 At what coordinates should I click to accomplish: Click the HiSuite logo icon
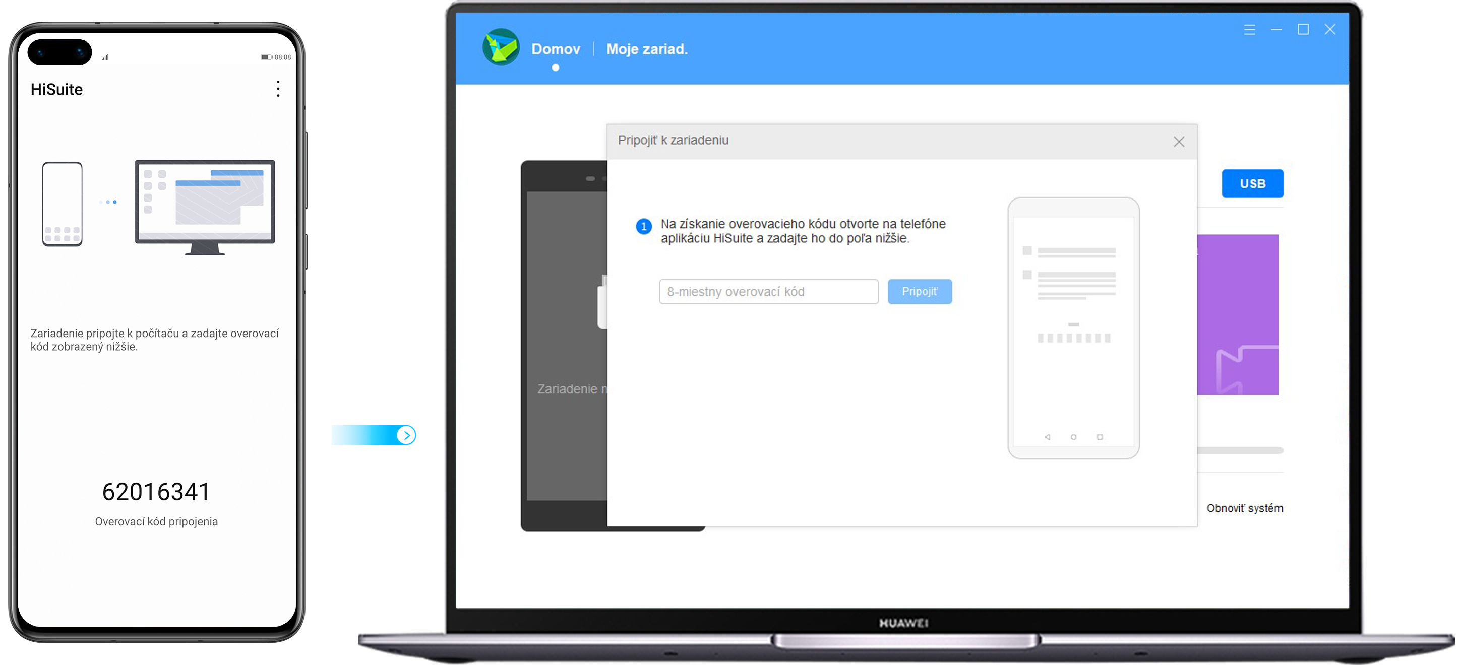coord(501,47)
